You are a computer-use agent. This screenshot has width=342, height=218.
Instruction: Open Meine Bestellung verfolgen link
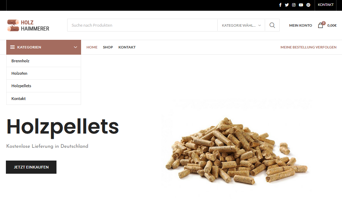click(308, 47)
